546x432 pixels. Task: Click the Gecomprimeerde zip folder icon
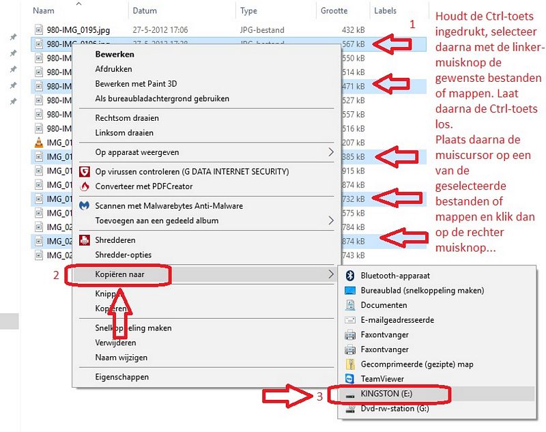[x=350, y=364]
